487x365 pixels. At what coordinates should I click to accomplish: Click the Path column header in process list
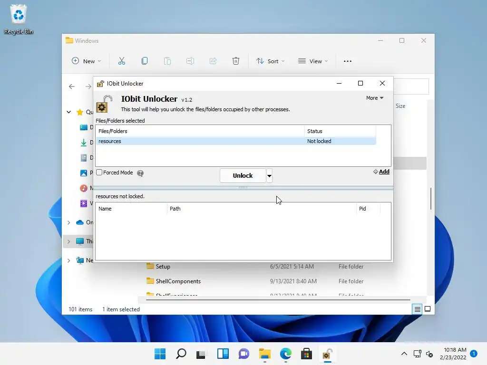pyautogui.click(x=262, y=209)
